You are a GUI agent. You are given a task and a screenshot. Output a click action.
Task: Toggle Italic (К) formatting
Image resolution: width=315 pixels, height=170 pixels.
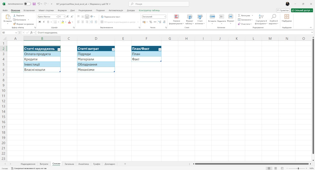pos(44,22)
